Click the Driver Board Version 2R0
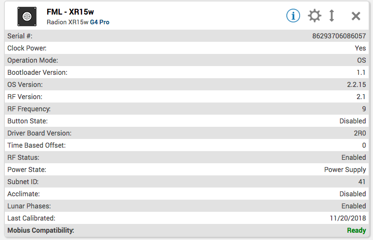373x240 pixels. tap(359, 133)
